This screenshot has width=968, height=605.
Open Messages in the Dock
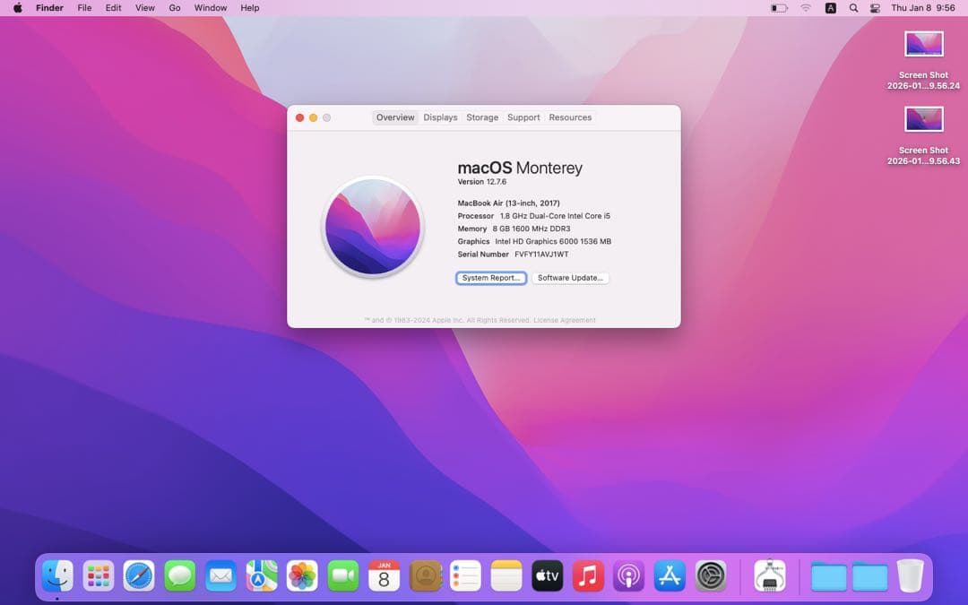point(179,576)
